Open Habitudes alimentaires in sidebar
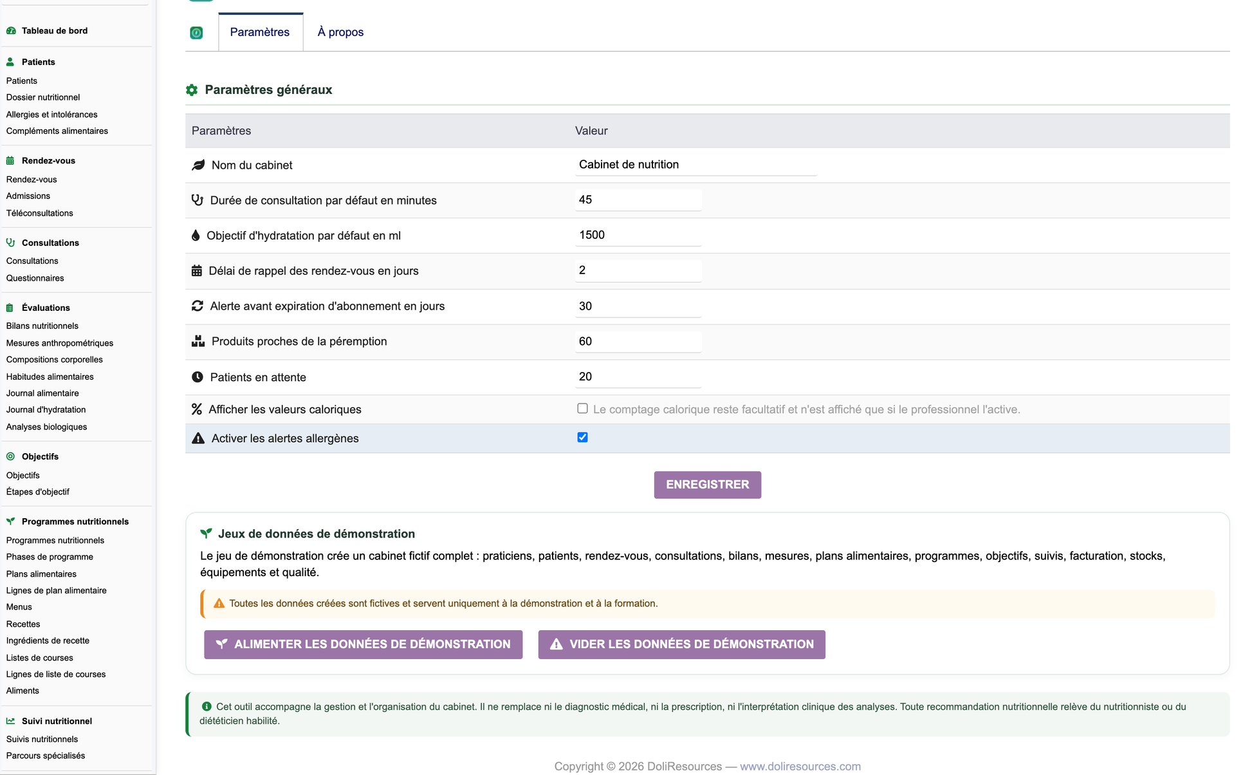1252x775 pixels. tap(50, 377)
